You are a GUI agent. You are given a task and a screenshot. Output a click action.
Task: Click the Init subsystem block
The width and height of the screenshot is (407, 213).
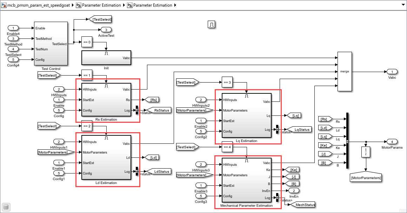click(106, 58)
